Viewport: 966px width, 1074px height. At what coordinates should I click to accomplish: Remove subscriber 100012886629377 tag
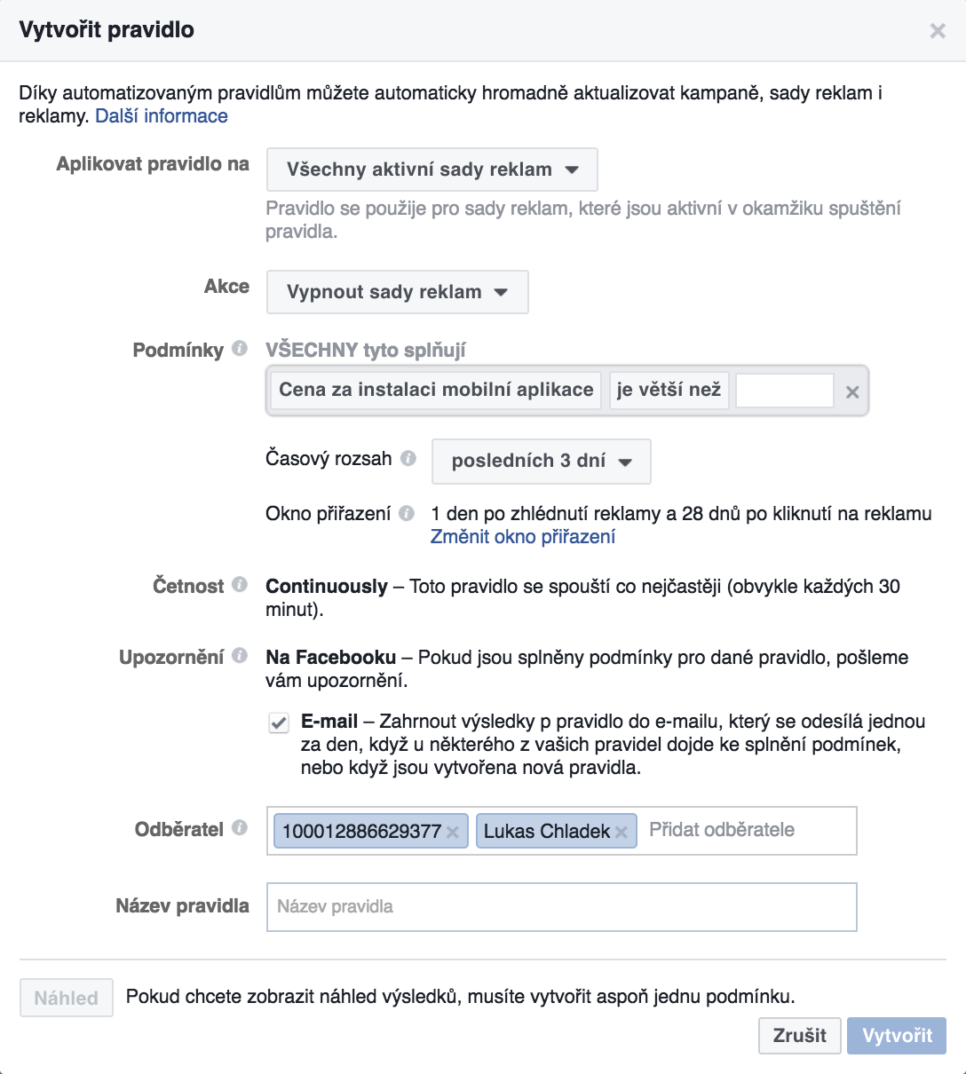point(453,832)
